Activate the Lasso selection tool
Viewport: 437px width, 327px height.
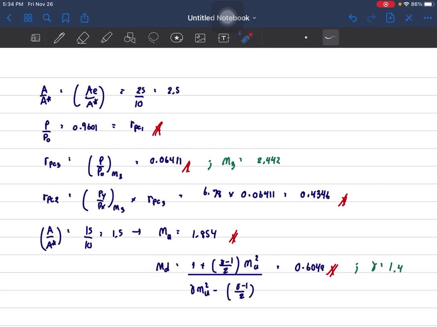tap(153, 38)
